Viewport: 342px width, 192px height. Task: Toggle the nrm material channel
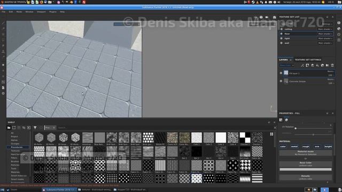(x=317, y=147)
